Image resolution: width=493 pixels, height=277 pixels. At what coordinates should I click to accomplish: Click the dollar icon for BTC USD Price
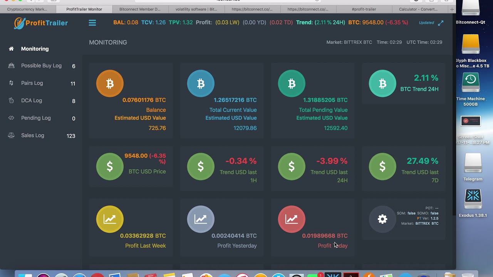(x=110, y=167)
